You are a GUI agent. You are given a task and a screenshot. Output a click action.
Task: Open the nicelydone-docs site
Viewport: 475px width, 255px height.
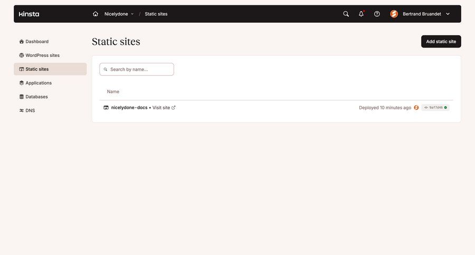129,107
